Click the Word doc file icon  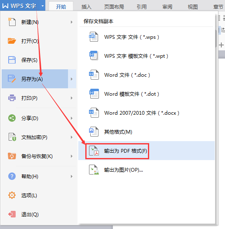point(94,75)
